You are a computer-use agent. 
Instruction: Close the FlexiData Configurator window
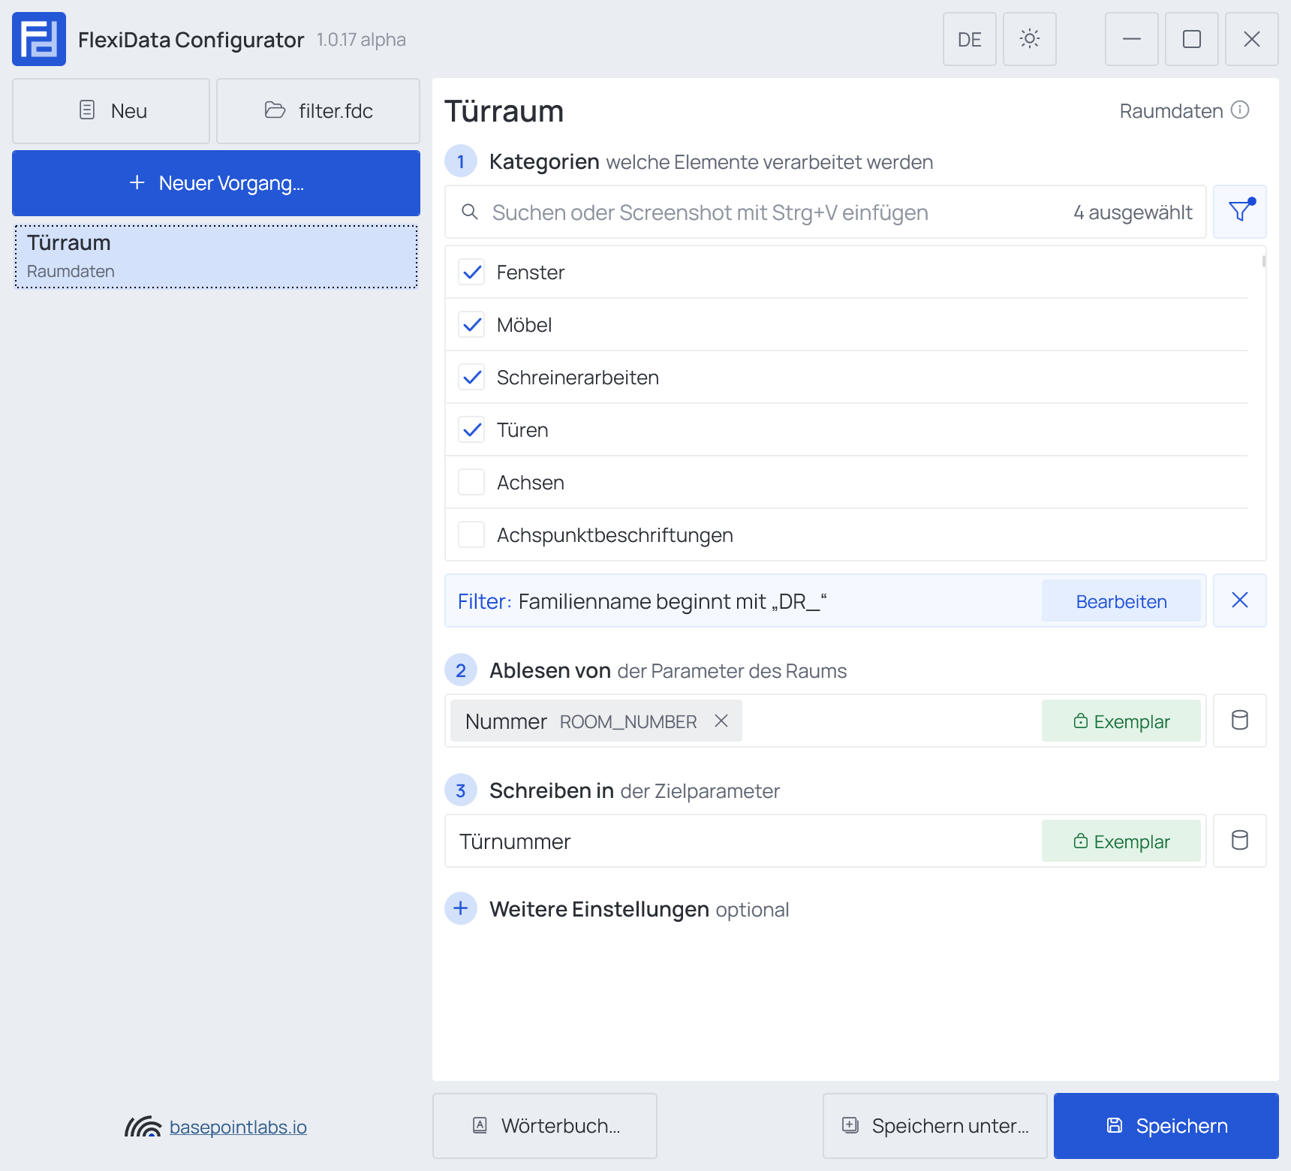coord(1252,39)
